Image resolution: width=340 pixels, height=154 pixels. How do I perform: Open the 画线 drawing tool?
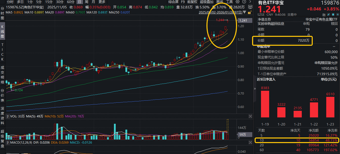[219, 2]
